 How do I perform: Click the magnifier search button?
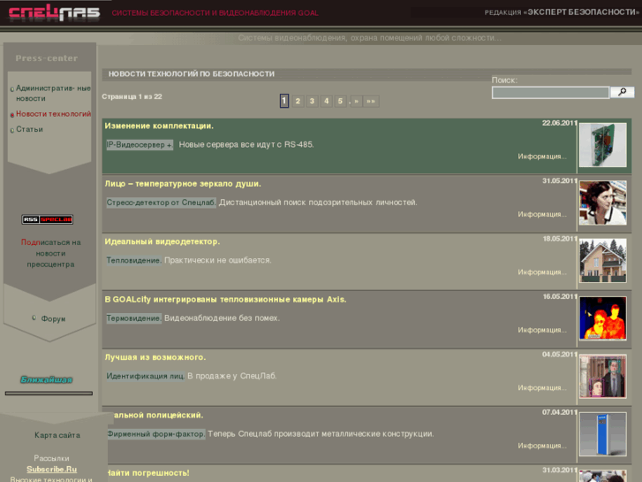[x=623, y=92]
